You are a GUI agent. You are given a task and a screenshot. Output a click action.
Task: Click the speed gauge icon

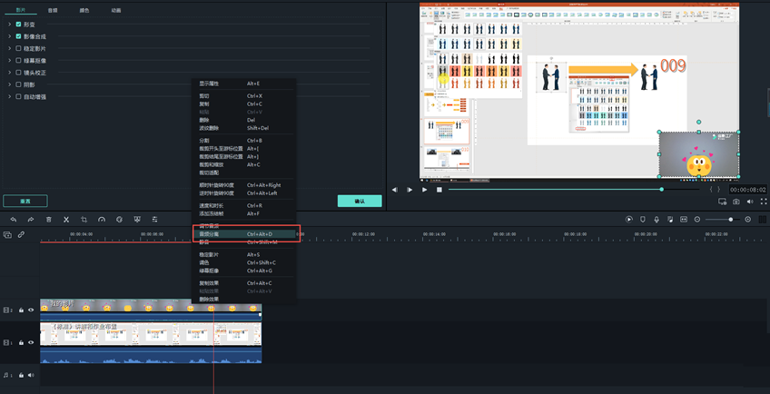click(x=102, y=219)
